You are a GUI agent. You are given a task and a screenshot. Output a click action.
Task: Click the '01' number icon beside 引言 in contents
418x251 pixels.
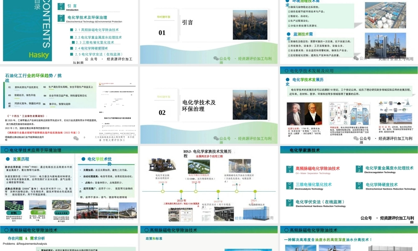tap(61, 6)
